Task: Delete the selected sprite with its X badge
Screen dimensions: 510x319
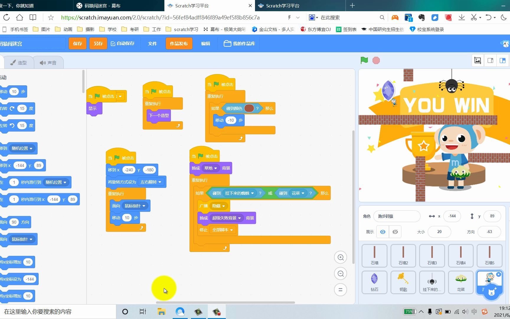Action: pyautogui.click(x=498, y=274)
